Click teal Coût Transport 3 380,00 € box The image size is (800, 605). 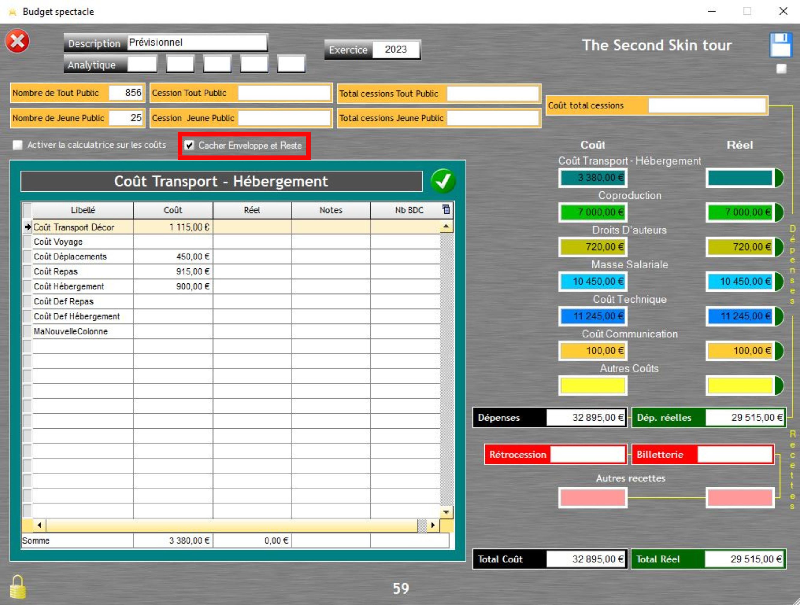click(592, 178)
